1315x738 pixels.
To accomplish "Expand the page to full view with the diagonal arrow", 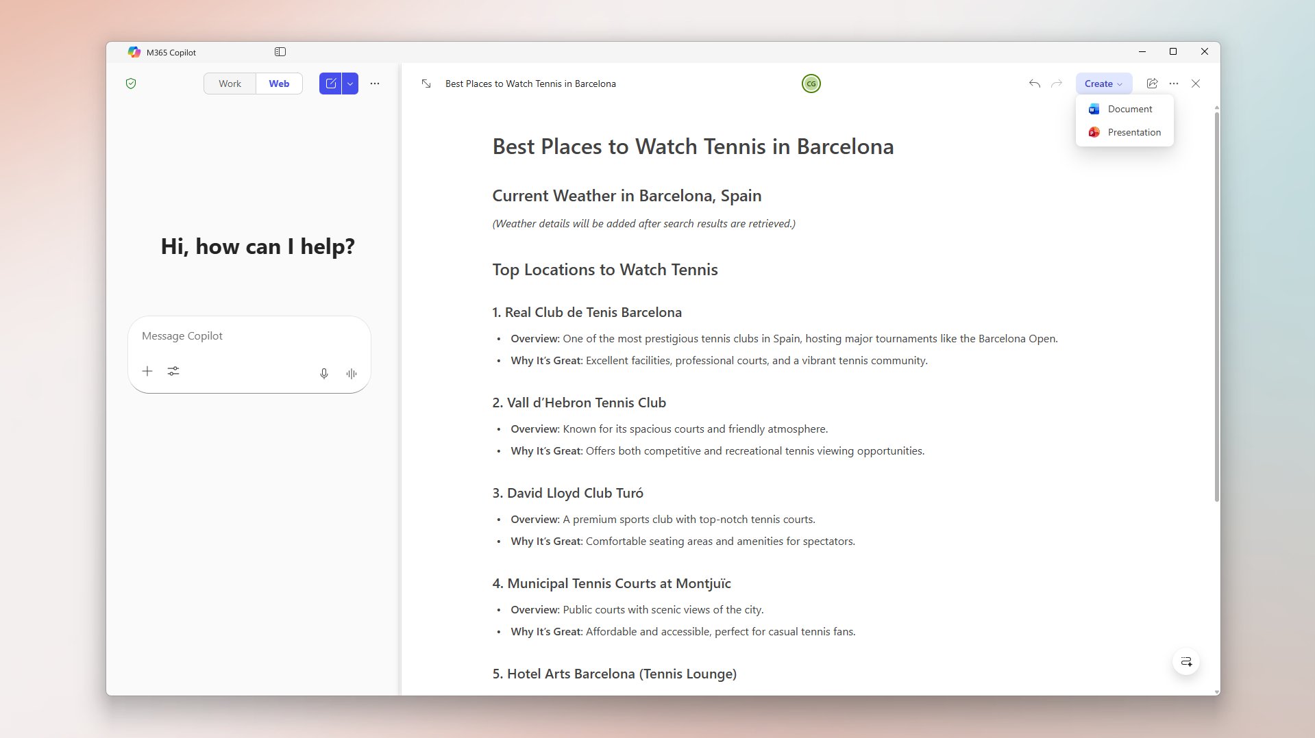I will pos(426,83).
